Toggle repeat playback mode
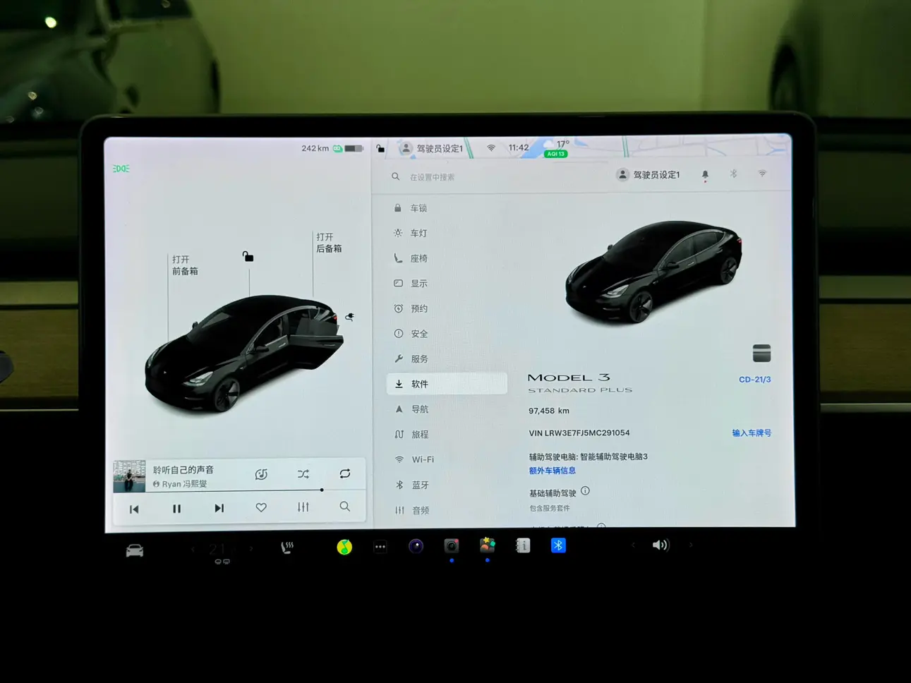This screenshot has width=911, height=683. [x=345, y=473]
